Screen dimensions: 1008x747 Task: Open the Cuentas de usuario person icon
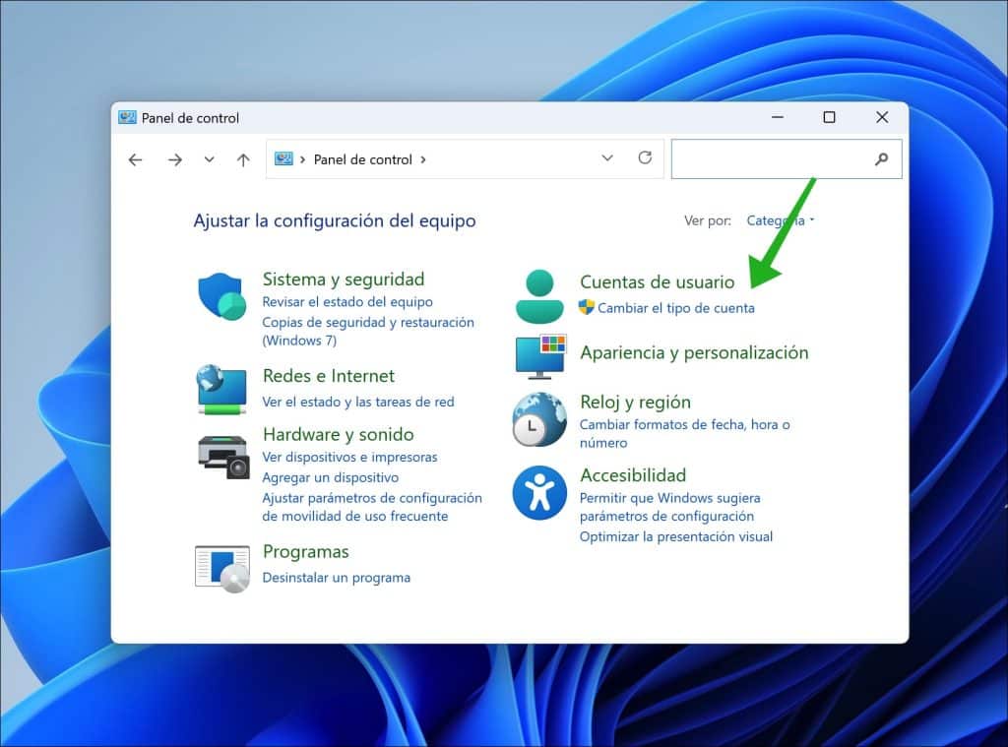pos(539,296)
